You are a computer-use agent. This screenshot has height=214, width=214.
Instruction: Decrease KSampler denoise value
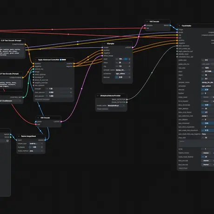[x=117, y=77]
